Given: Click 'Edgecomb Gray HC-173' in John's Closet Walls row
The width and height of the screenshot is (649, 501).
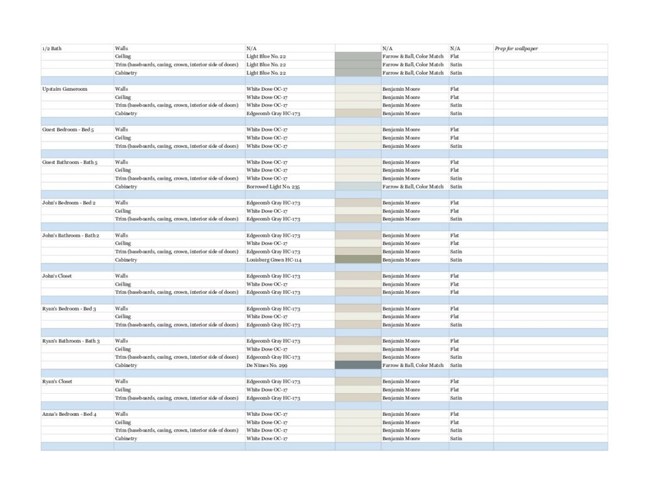Looking at the screenshot, I should pos(273,276).
